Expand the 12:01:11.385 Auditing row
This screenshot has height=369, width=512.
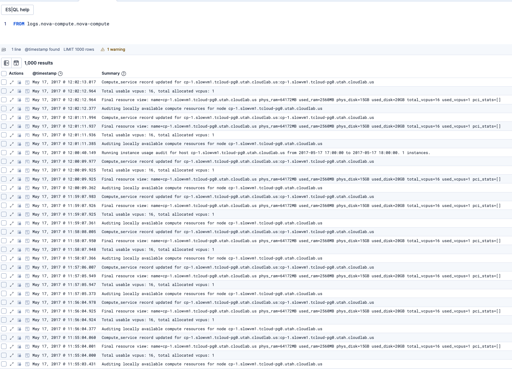tap(12, 144)
